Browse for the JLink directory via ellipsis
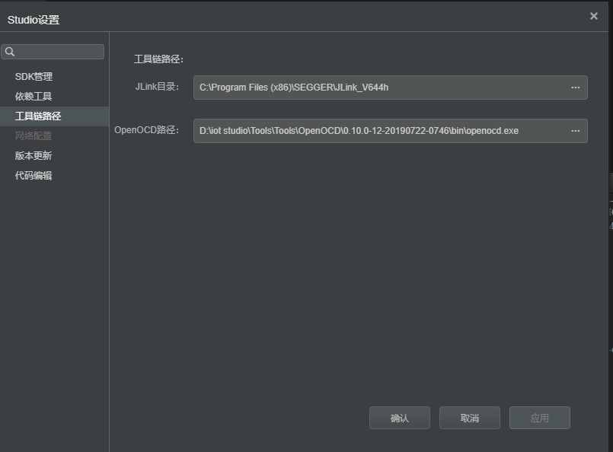This screenshot has height=452, width=613. pyautogui.click(x=575, y=88)
